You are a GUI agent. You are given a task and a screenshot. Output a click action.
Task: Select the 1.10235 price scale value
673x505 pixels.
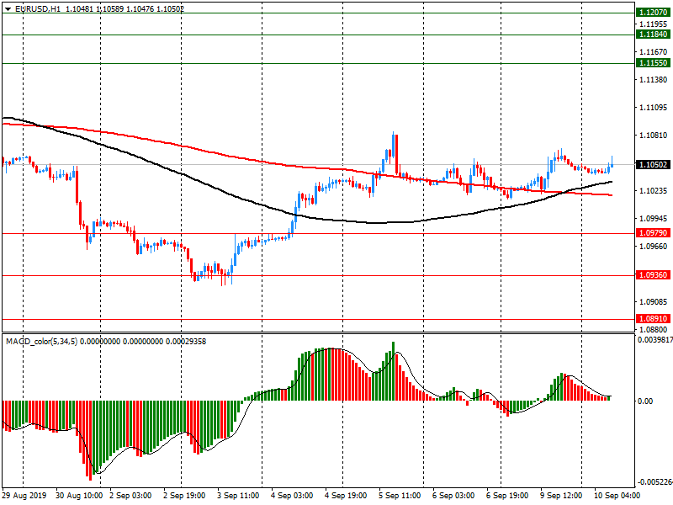click(x=654, y=191)
